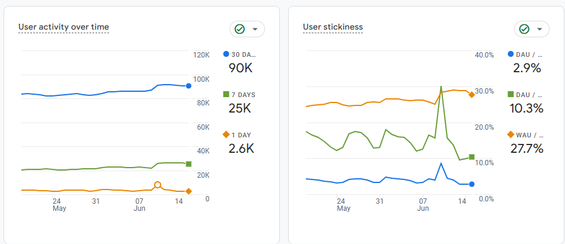Click the orange WAU legend diamond

point(510,134)
